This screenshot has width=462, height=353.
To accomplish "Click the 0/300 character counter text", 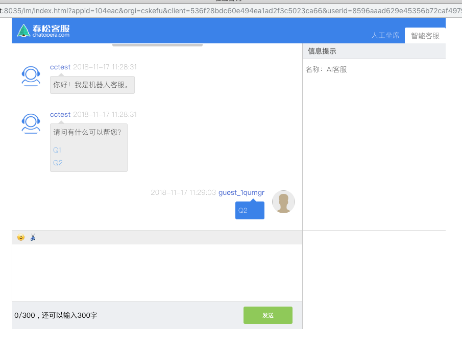I will pos(56,315).
